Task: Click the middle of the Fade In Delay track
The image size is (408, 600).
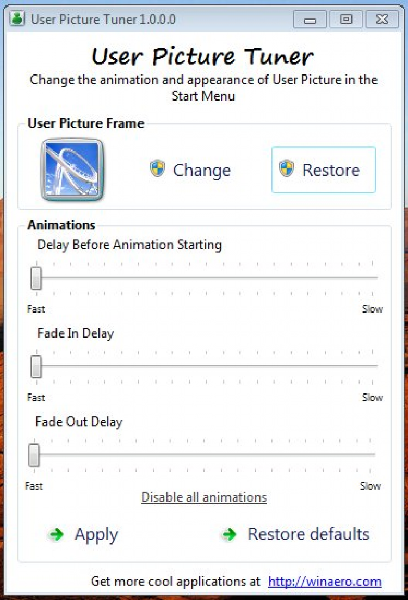Action: [207, 366]
